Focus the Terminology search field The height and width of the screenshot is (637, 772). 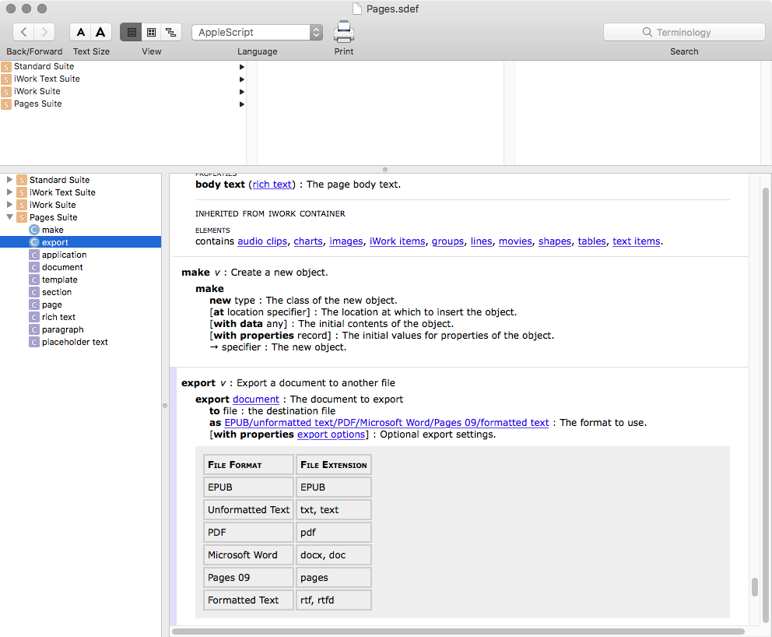click(x=684, y=32)
